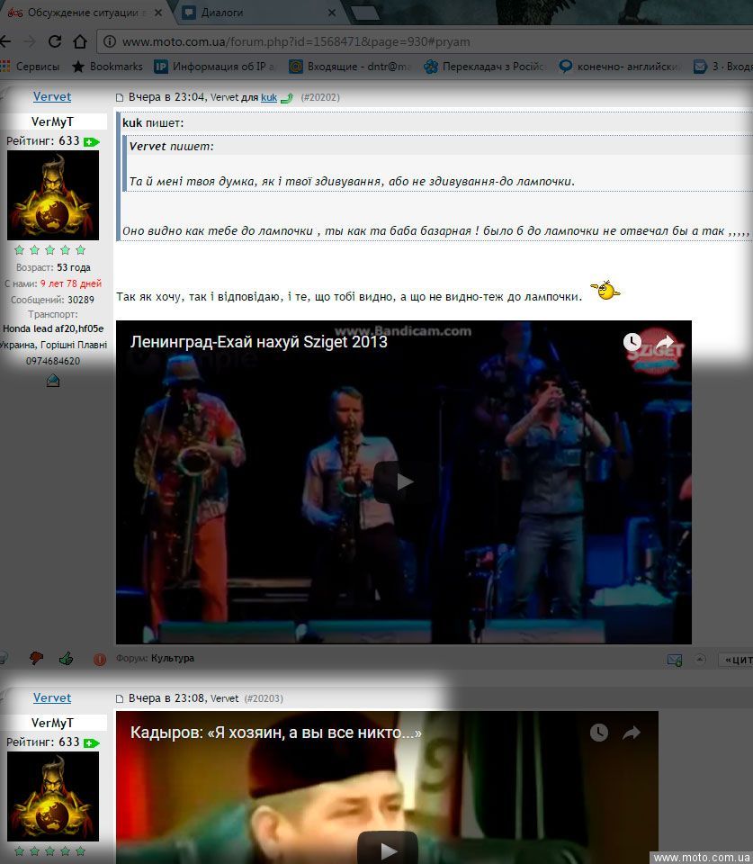Click Vervet's avatar in the second post
Image resolution: width=753 pixels, height=864 pixels.
pos(53,796)
